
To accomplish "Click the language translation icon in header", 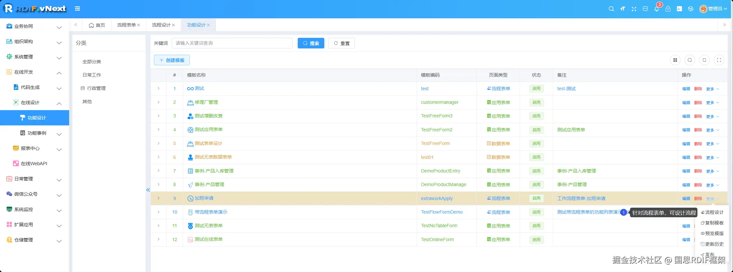I will [679, 9].
